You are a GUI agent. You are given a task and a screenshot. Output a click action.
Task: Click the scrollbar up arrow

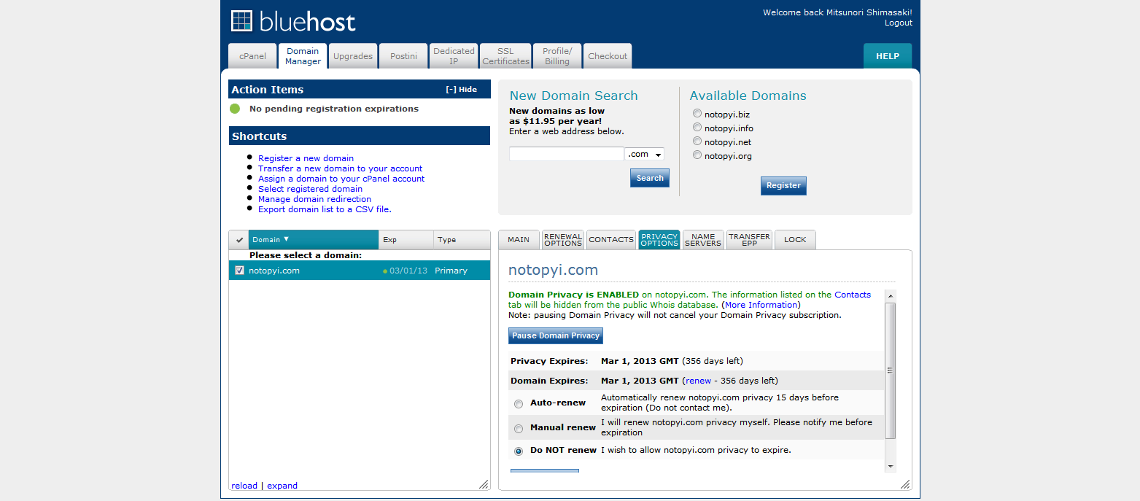[890, 295]
